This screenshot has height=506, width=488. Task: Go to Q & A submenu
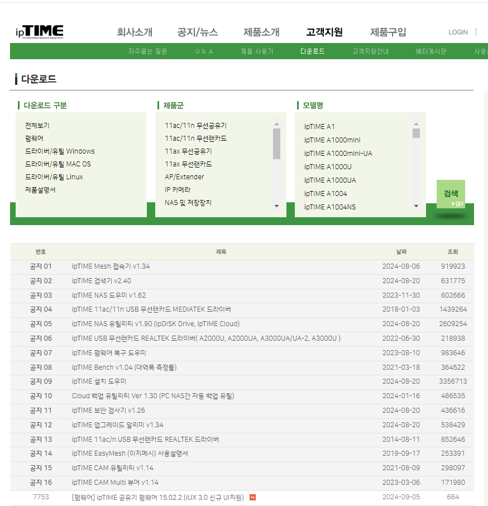(x=204, y=51)
